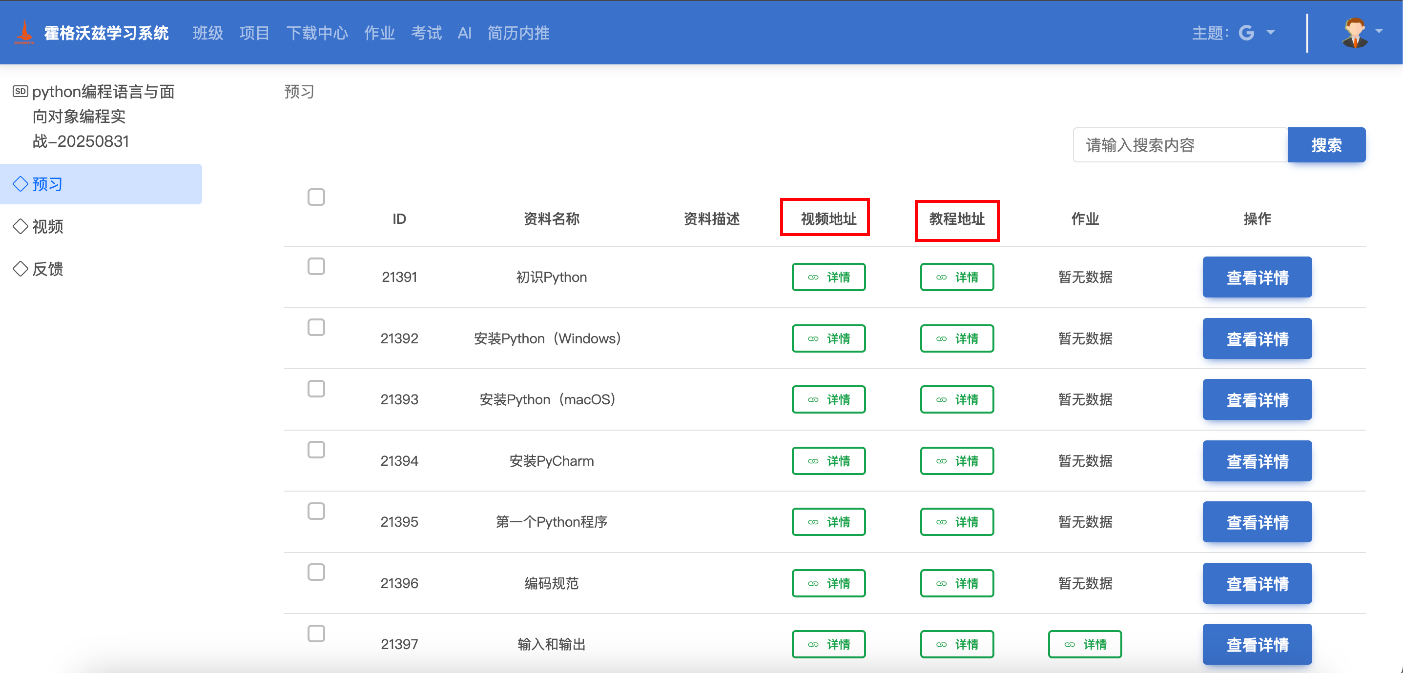
Task: Focus the search content input field
Action: 1180,145
